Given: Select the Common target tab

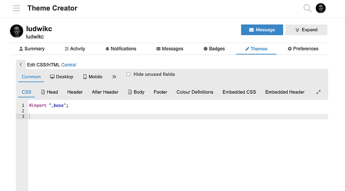Looking at the screenshot, I should coord(31,77).
